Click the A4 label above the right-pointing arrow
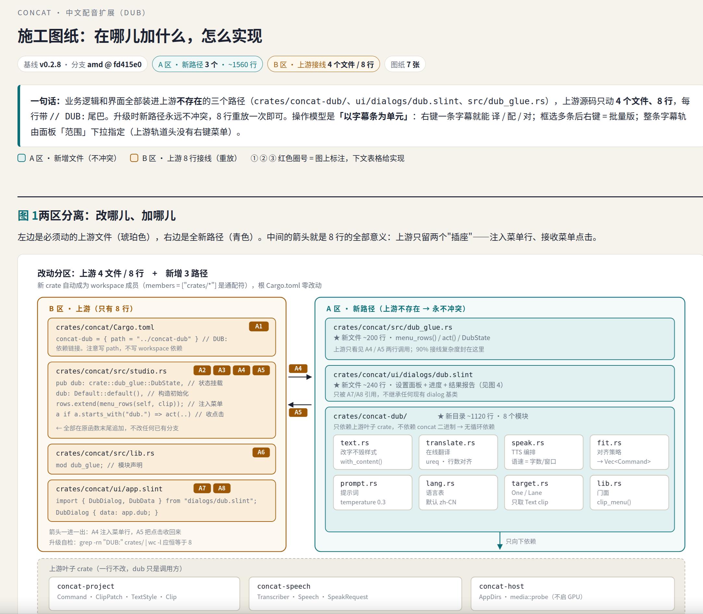This screenshot has width=703, height=614. 298,368
